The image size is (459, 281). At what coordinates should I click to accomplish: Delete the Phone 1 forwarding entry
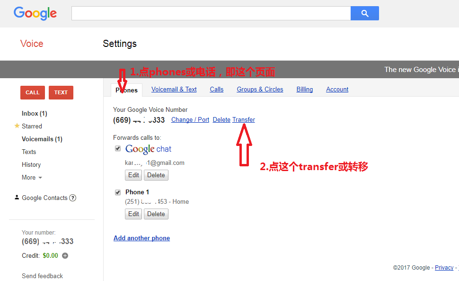[156, 214]
